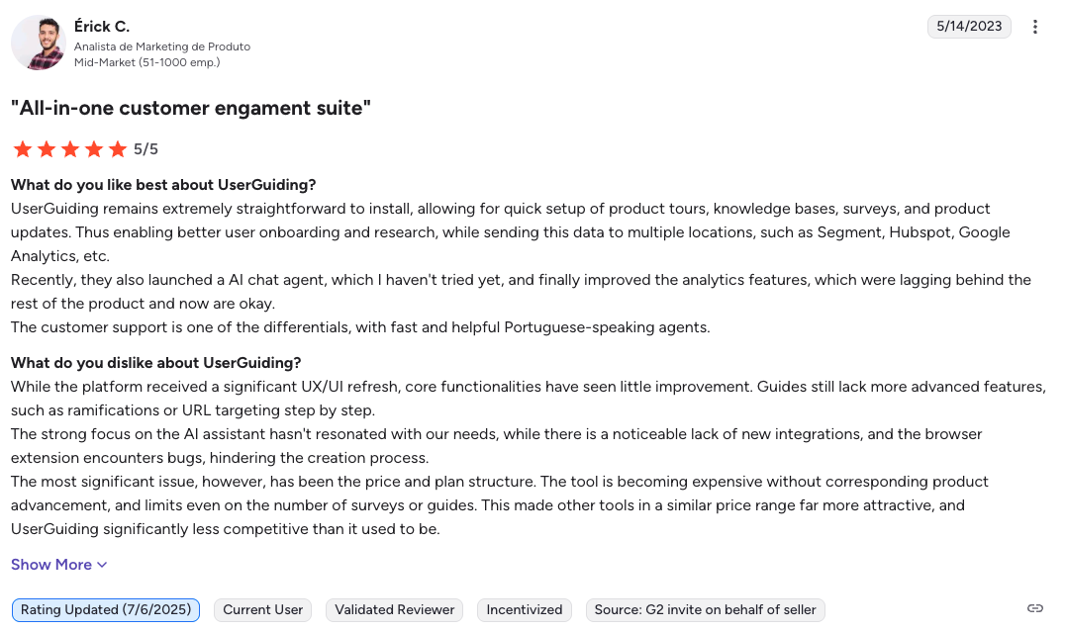
Task: Open reviewer name Érick C.
Action: pyautogui.click(x=102, y=26)
